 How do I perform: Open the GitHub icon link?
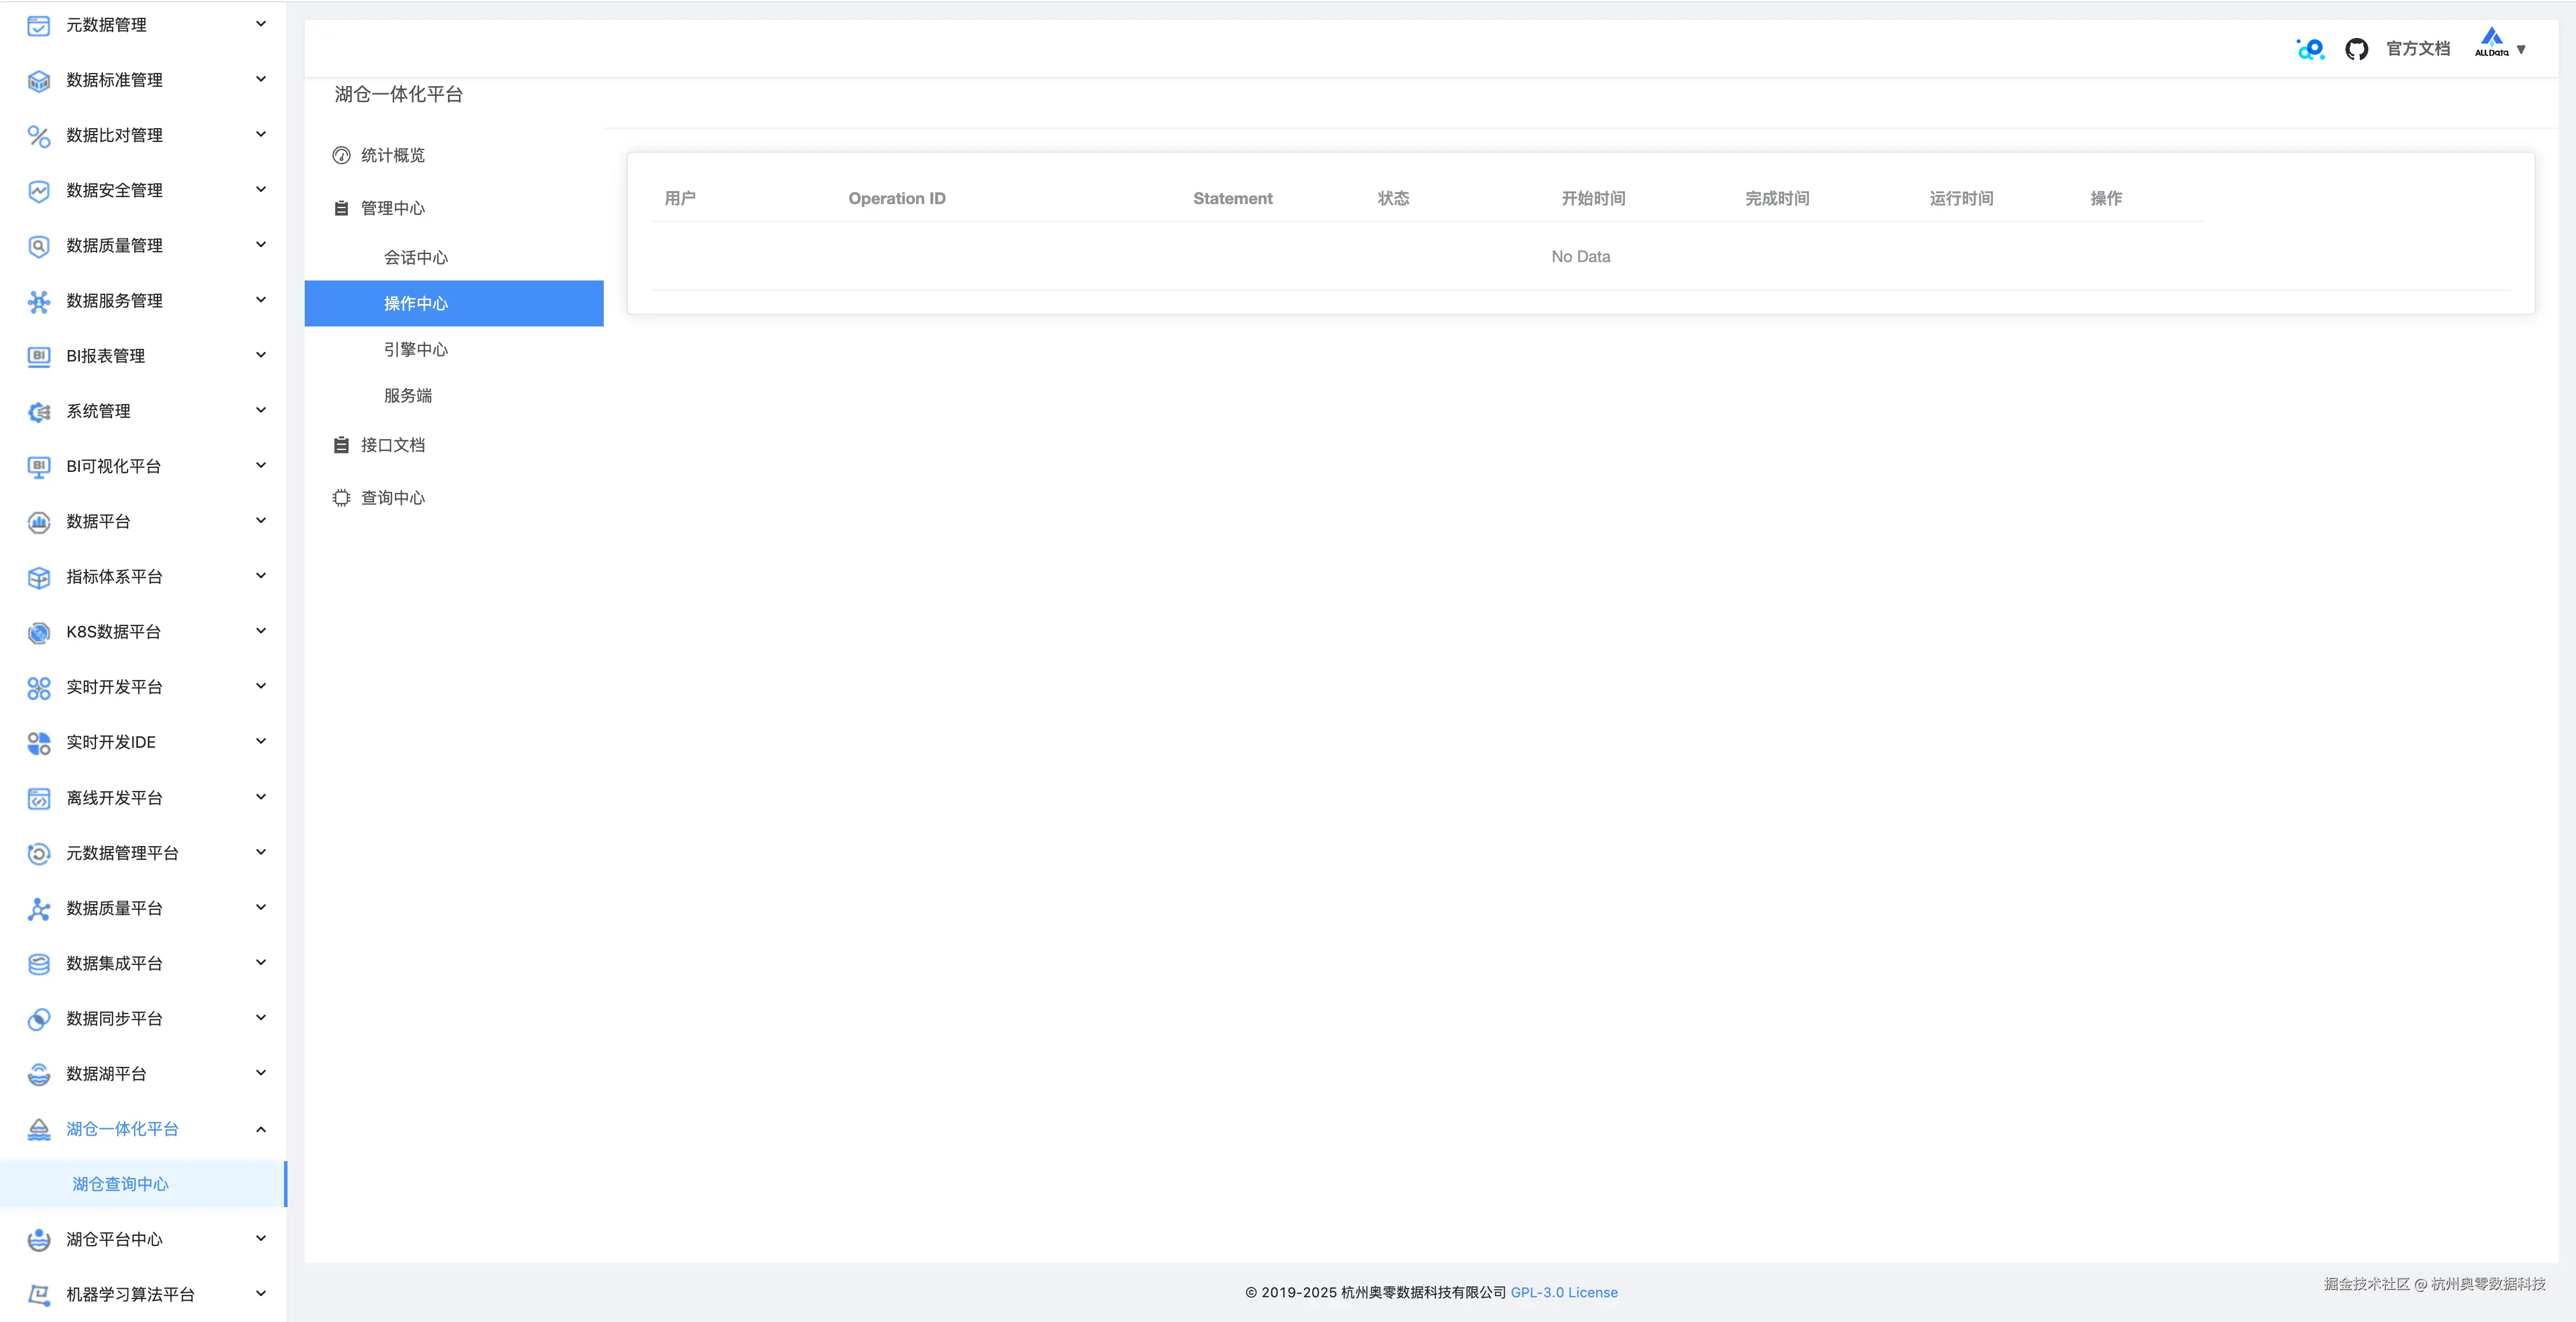2356,49
